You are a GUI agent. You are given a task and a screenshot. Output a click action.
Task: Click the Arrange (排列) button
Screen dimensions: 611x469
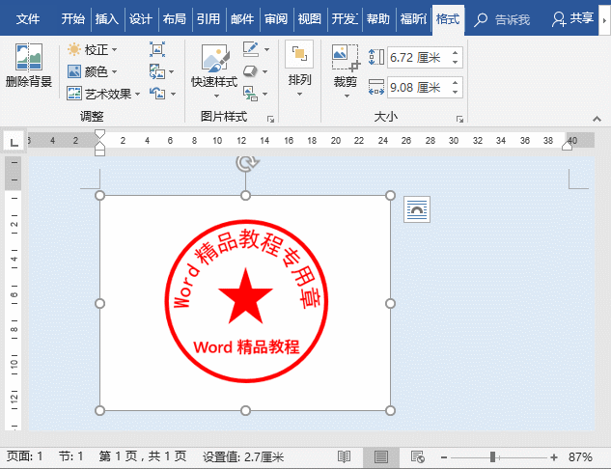[x=300, y=66]
